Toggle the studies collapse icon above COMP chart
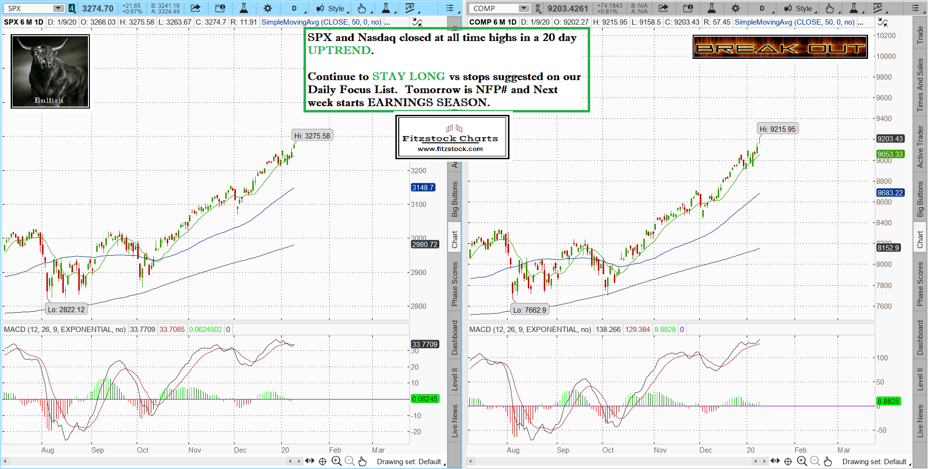The image size is (928, 469). 882,22
